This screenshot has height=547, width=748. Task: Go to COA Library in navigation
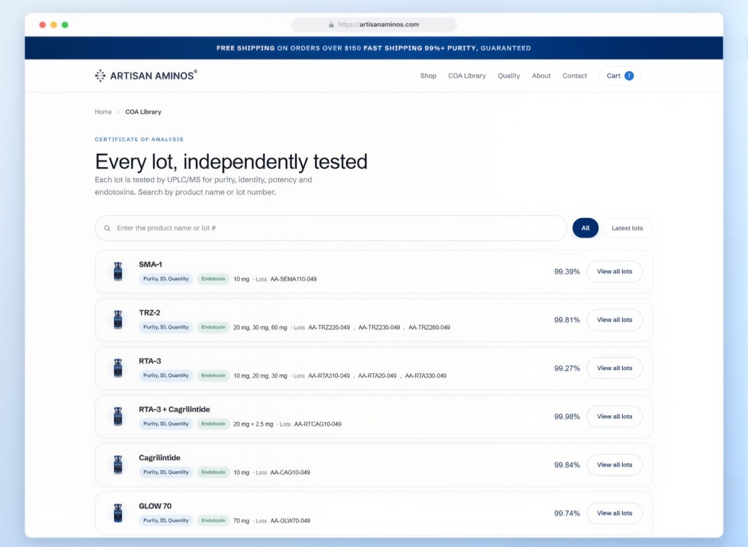[x=467, y=76]
